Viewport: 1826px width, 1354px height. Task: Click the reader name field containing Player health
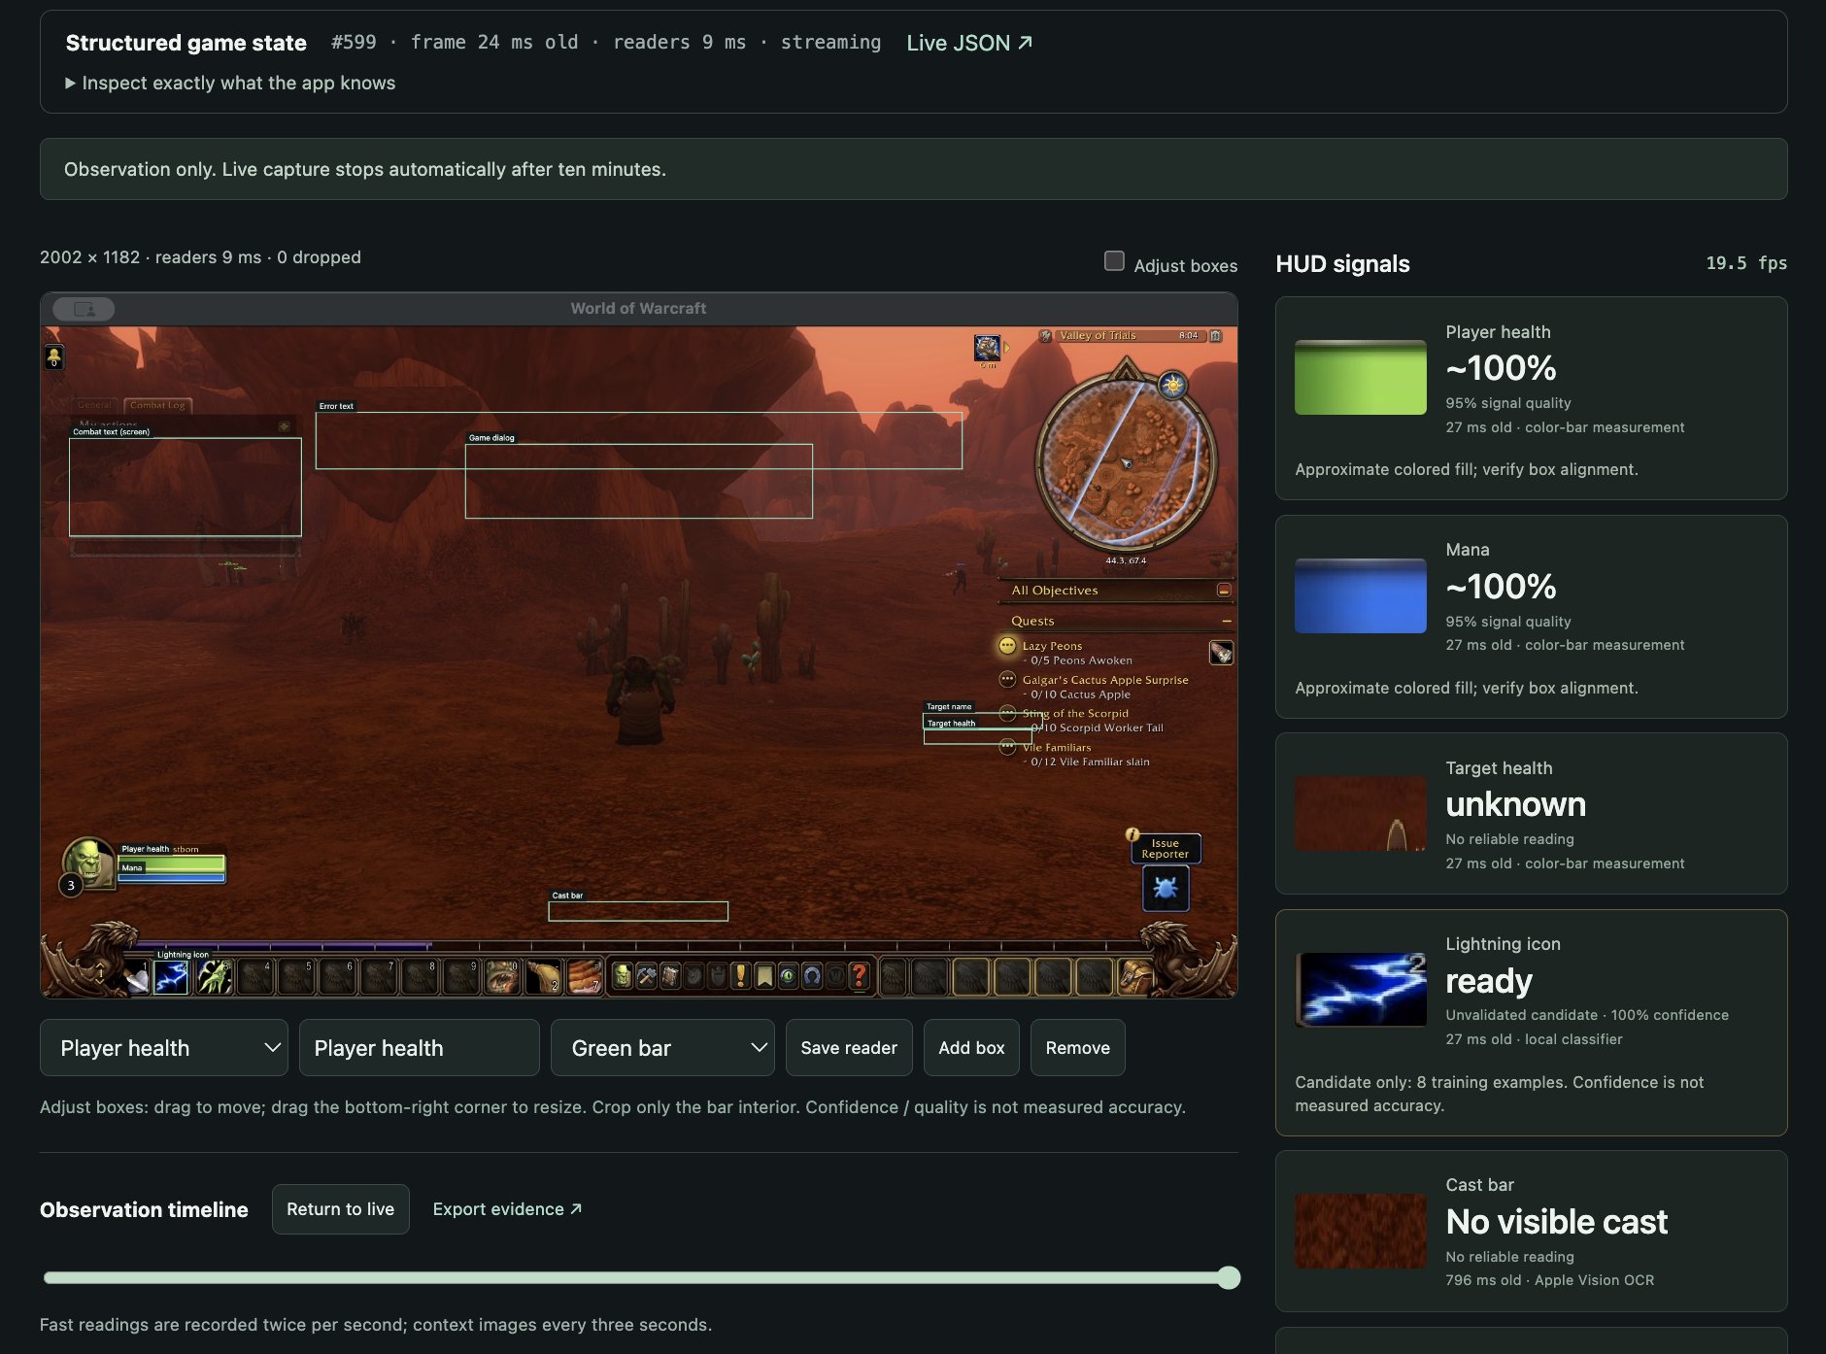420,1048
